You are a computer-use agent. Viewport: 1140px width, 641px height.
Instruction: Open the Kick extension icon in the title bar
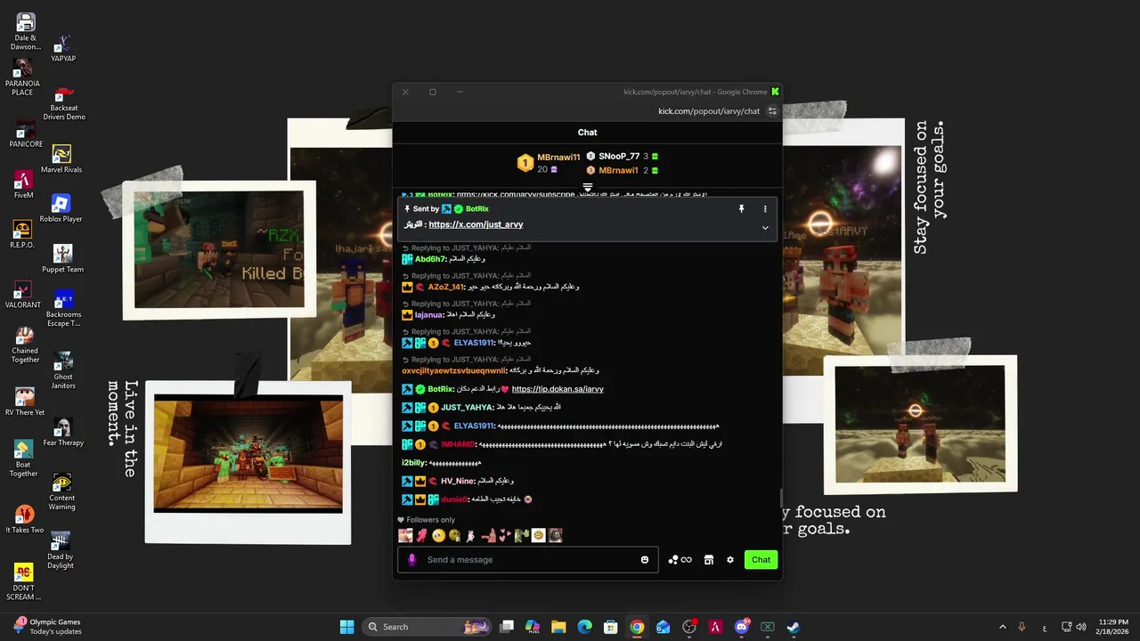point(775,92)
